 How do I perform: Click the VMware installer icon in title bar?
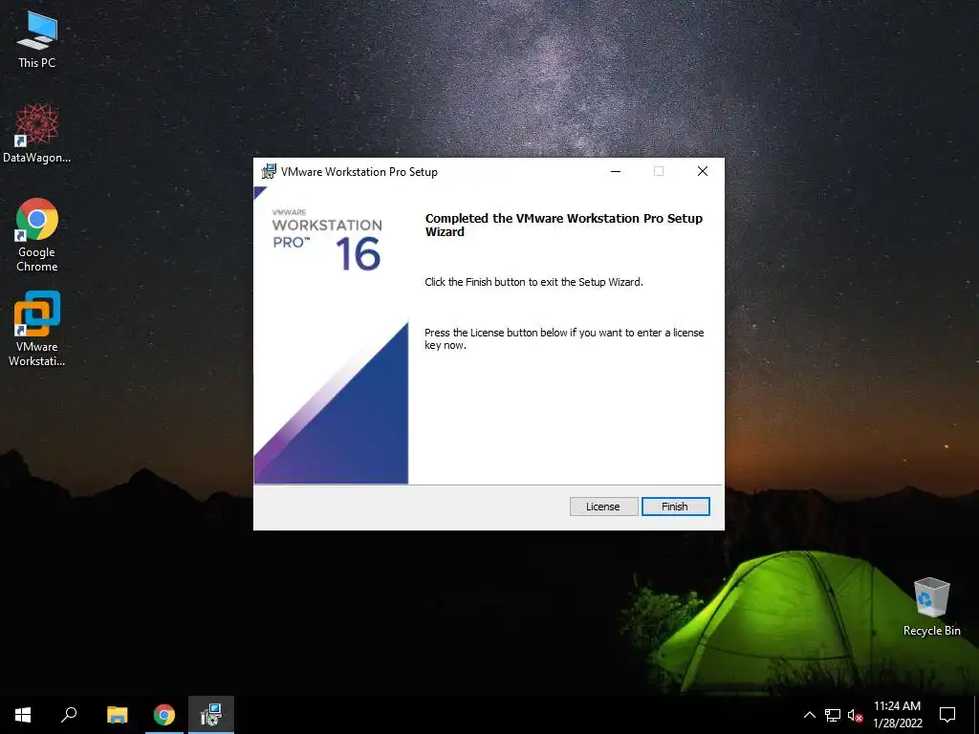(269, 171)
